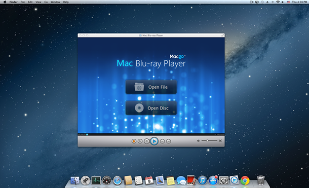Viewport: 309px width, 188px height.
Task: Open yellow Notes icon in Dock
Action: coord(171,180)
